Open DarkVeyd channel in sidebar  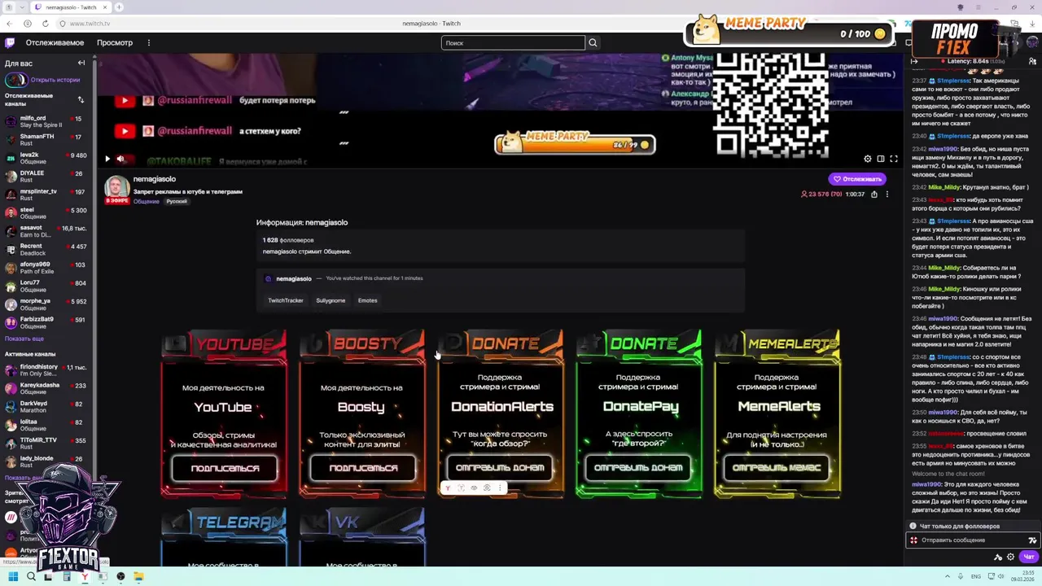click(45, 407)
